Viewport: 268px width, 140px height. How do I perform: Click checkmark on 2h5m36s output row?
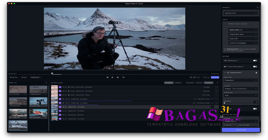(x=212, y=91)
